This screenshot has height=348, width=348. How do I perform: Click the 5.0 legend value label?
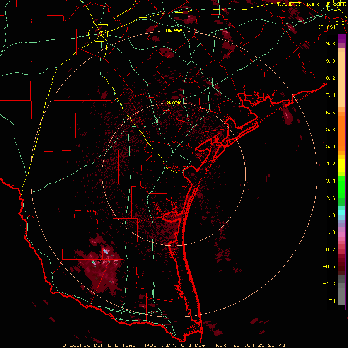(331, 147)
